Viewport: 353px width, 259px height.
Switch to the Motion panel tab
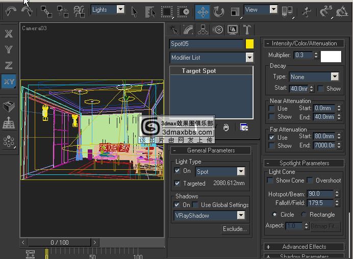(218, 30)
